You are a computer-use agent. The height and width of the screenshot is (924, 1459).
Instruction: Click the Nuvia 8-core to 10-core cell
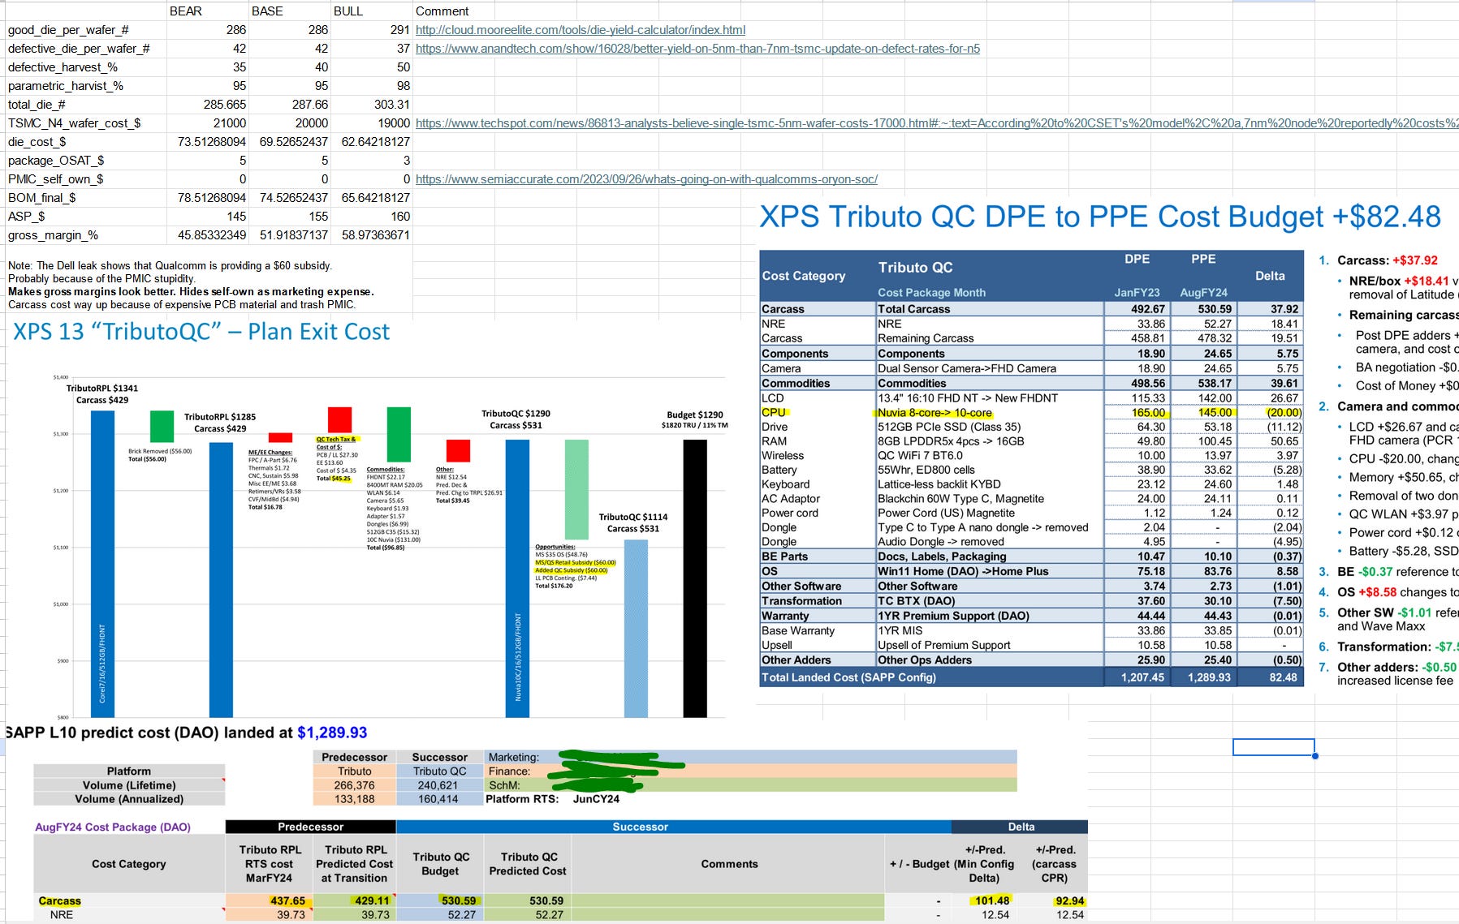pyautogui.click(x=935, y=412)
